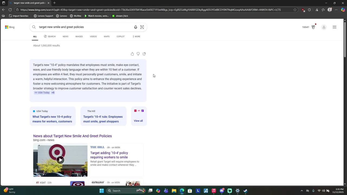This screenshot has height=195, width=347.
Task: Open 'Target adding 10-4 policy' headline
Action: [x=109, y=155]
